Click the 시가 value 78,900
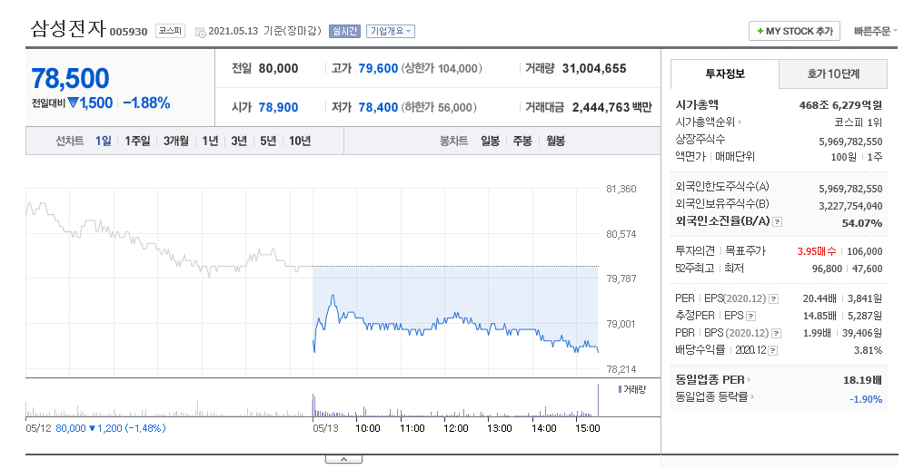The height and width of the screenshot is (469, 914). tap(278, 107)
